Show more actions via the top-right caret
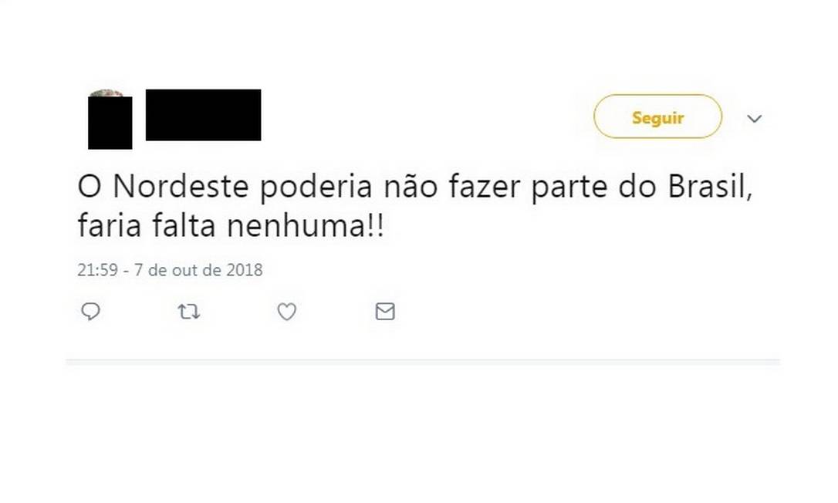The width and height of the screenshot is (838, 503). pos(755,118)
